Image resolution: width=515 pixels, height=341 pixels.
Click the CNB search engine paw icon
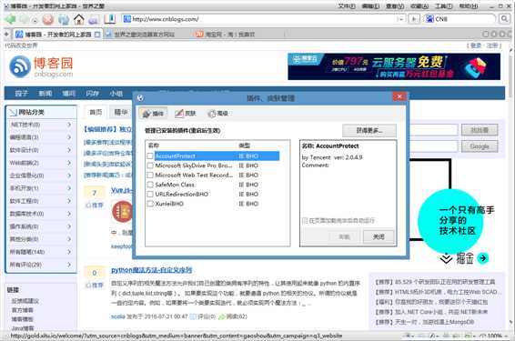coord(429,19)
